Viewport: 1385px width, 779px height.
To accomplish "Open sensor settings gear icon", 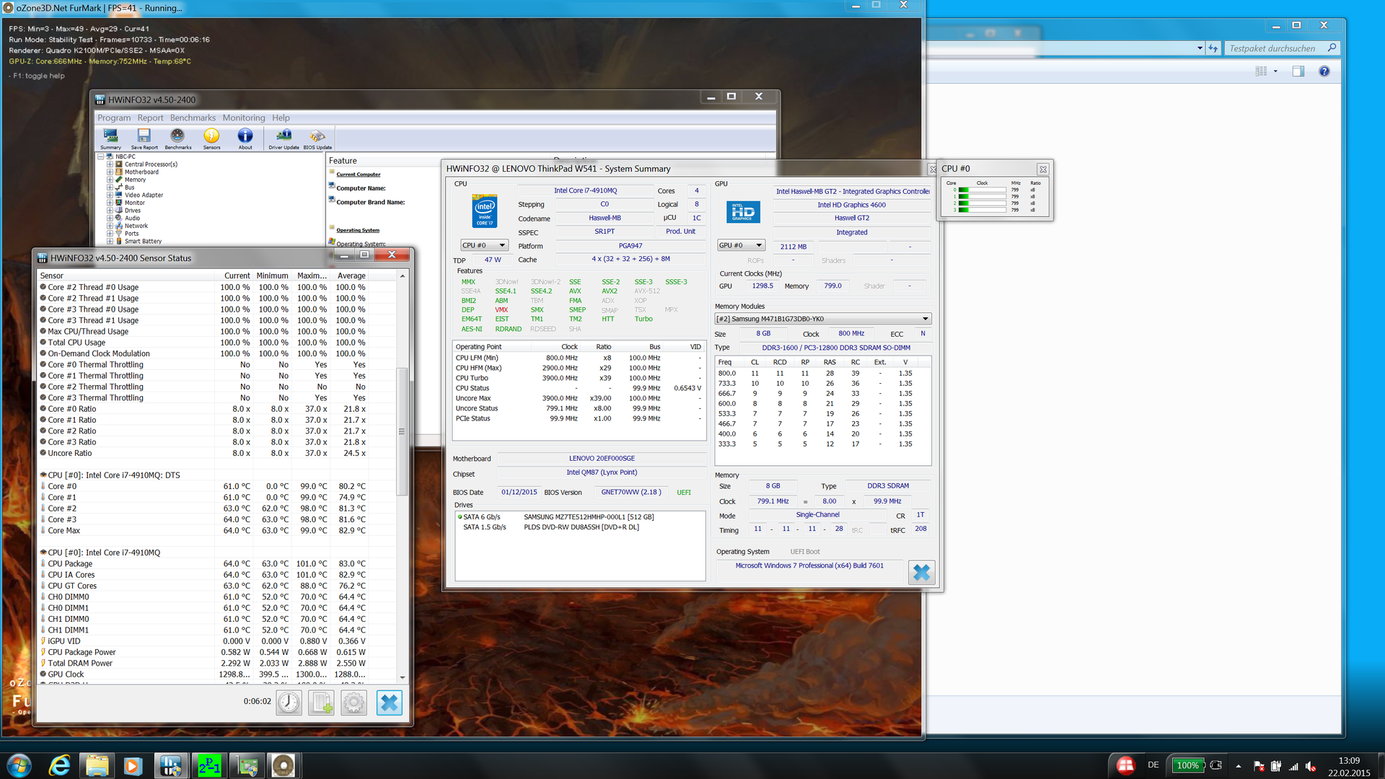I will (353, 703).
